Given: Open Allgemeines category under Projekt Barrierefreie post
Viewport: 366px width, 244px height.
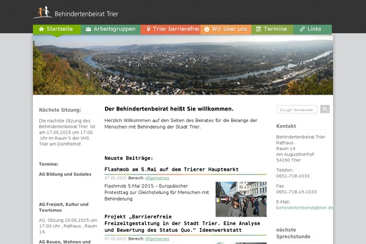Looking at the screenshot, I should (x=157, y=239).
